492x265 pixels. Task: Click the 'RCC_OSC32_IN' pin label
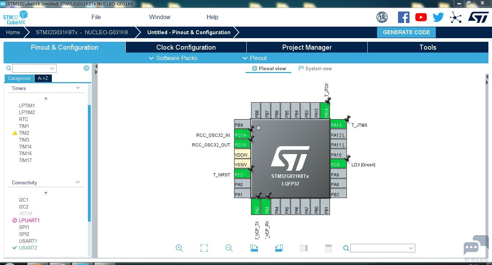pos(213,135)
